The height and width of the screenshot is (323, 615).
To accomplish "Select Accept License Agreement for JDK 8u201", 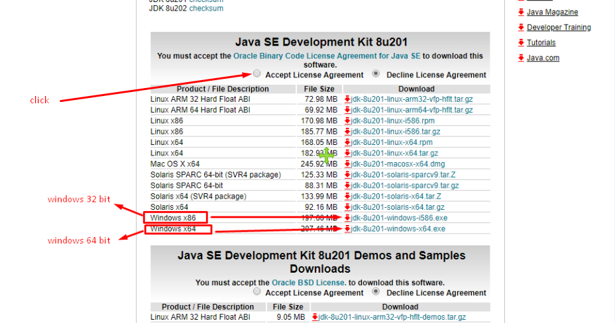I will tap(257, 73).
